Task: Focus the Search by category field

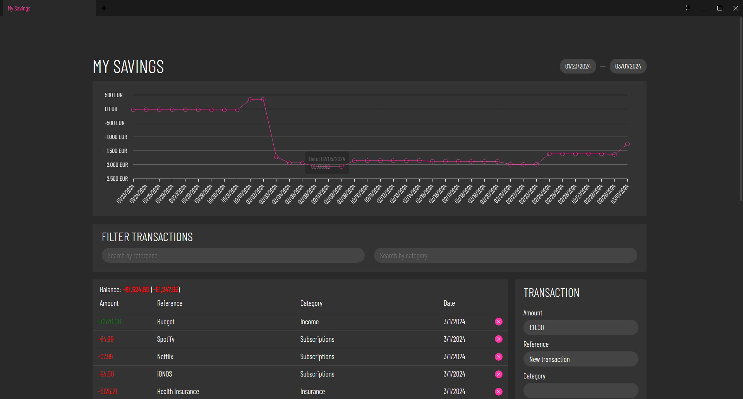Action: pos(505,255)
